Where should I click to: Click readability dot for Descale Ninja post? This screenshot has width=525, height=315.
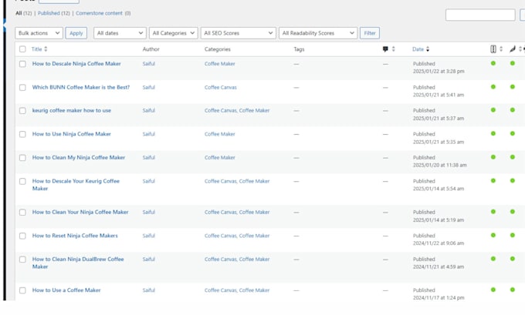[513, 63]
